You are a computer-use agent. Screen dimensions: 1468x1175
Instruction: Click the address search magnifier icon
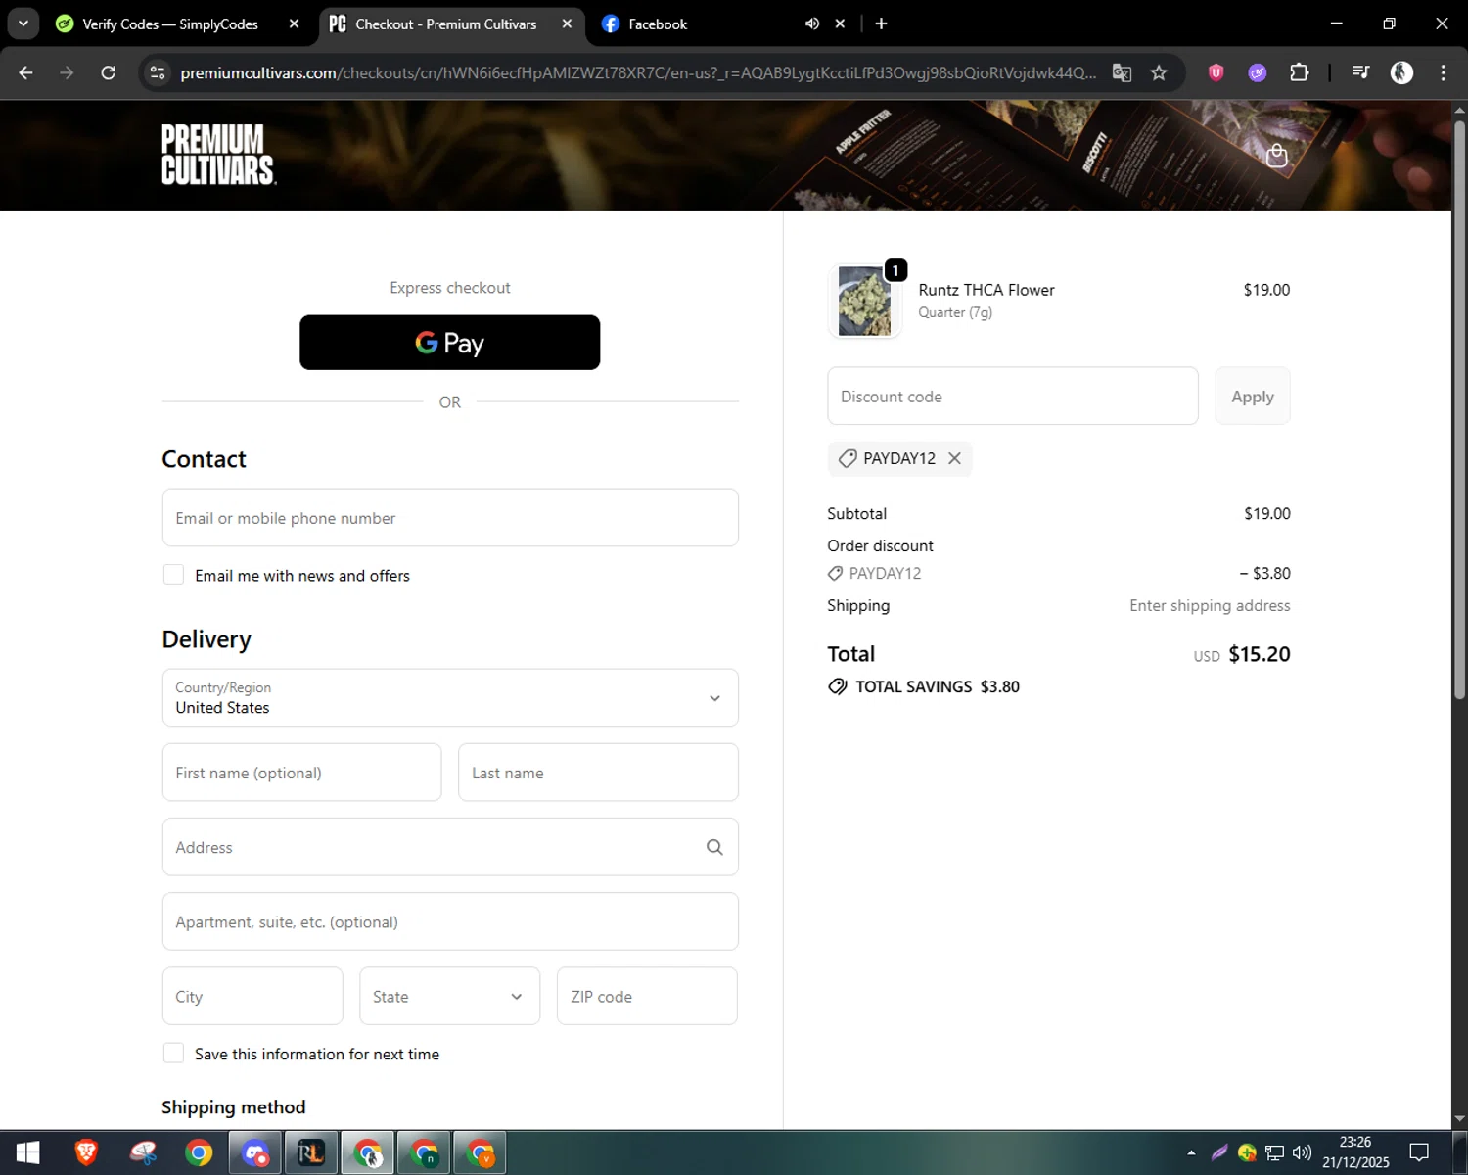(x=714, y=847)
